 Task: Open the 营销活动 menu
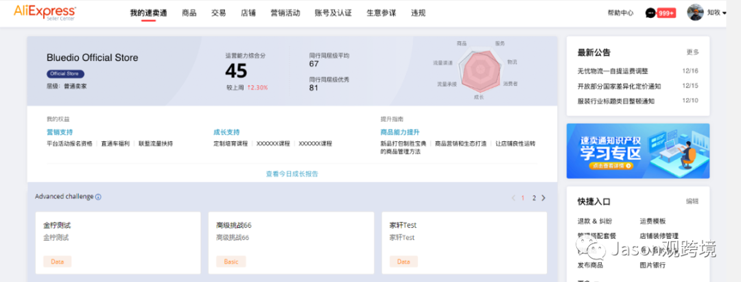[285, 13]
